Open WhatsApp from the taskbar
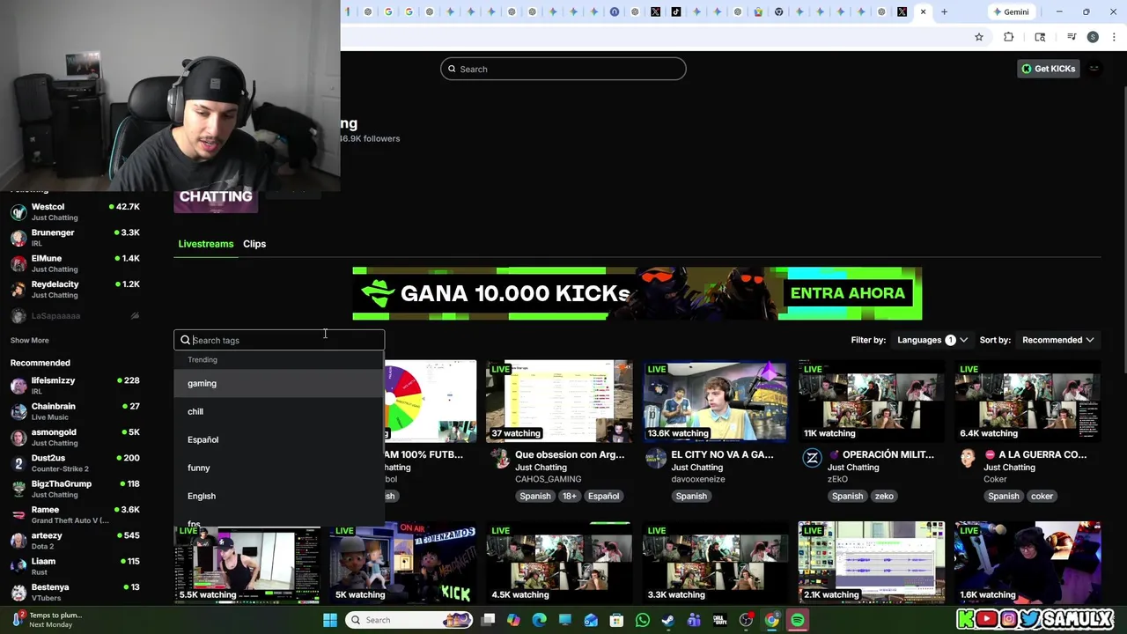 643,620
